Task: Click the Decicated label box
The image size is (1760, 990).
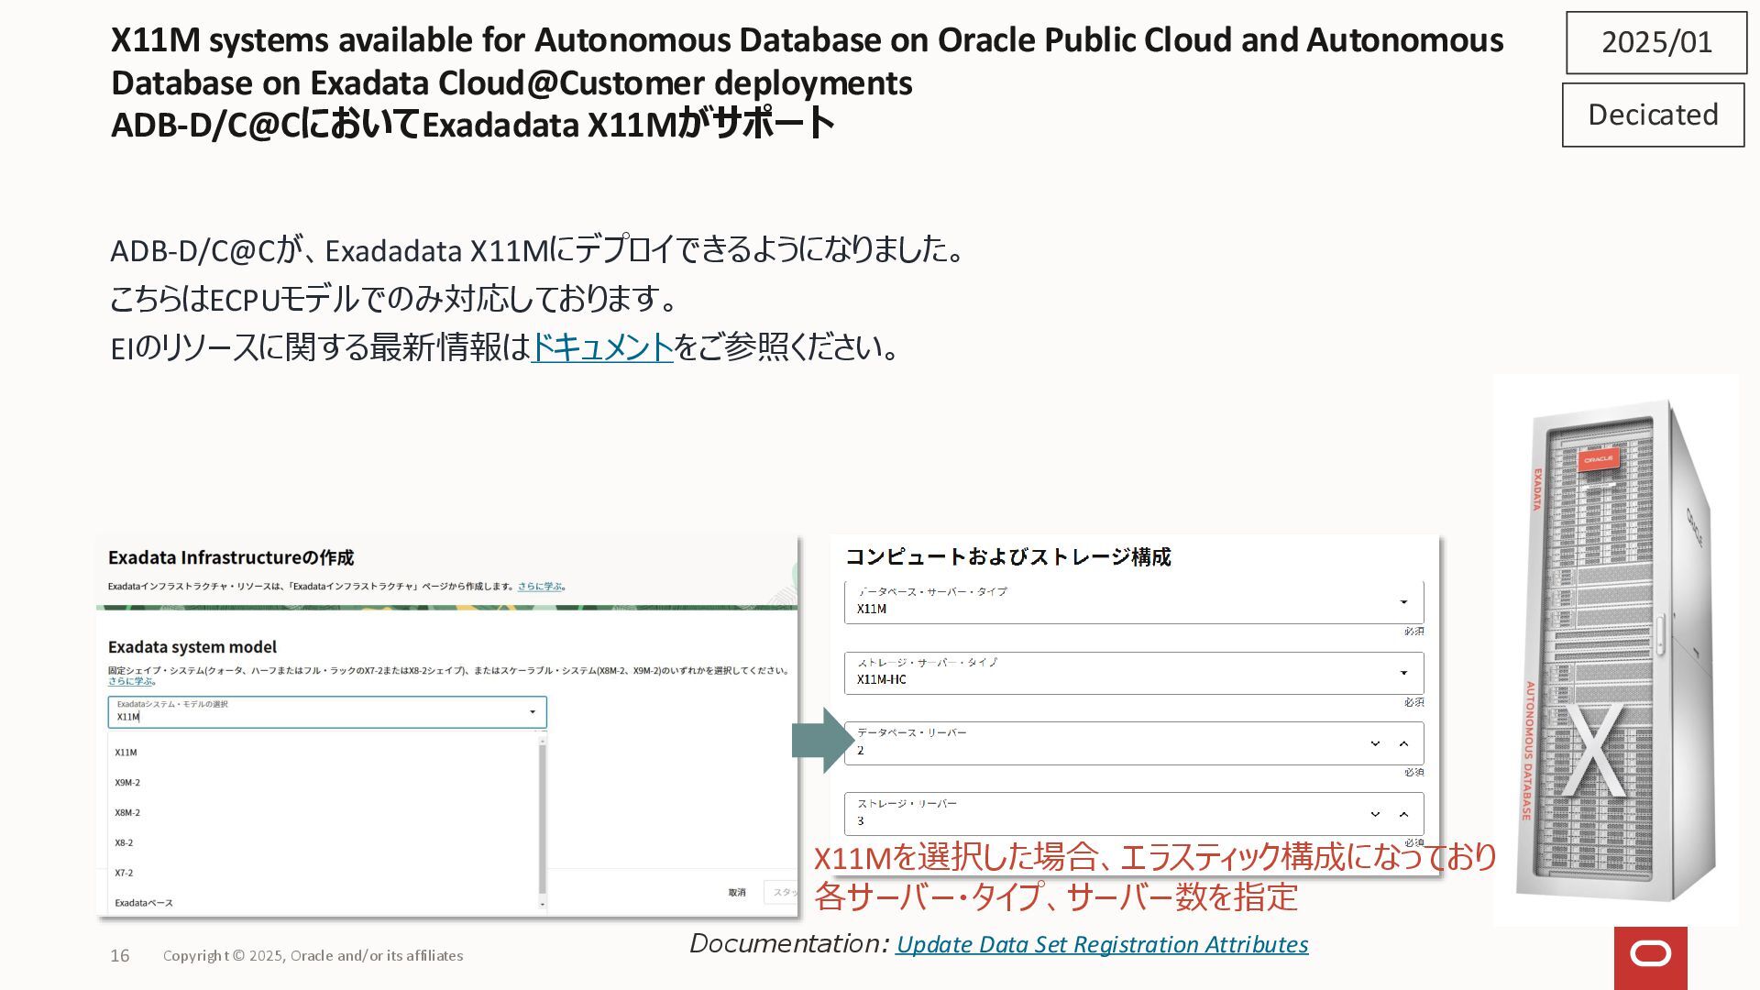Action: tap(1653, 115)
